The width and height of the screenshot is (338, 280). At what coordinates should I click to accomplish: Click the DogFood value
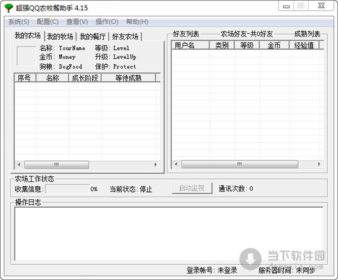click(70, 67)
